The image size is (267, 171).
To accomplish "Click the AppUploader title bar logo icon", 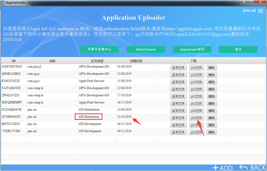I will (3, 2).
